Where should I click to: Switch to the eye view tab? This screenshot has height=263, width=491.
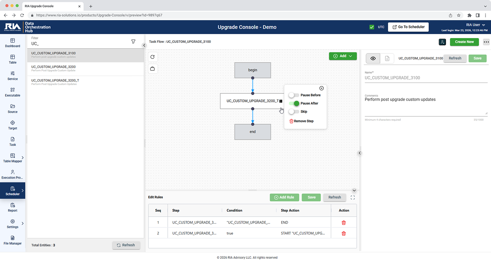[x=373, y=58]
